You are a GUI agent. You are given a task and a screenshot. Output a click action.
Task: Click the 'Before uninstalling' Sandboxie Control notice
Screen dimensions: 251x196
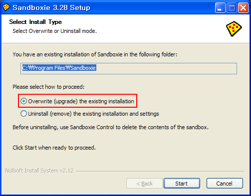(x=110, y=127)
